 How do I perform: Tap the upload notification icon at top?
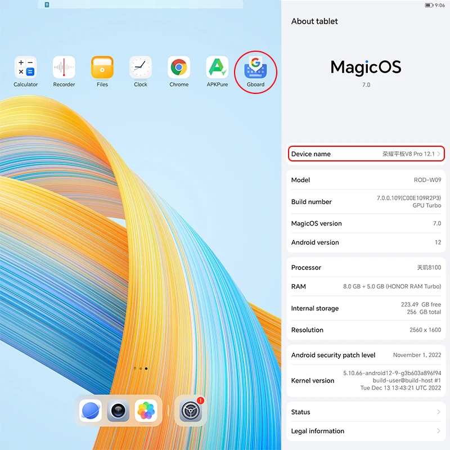[x=47, y=4]
